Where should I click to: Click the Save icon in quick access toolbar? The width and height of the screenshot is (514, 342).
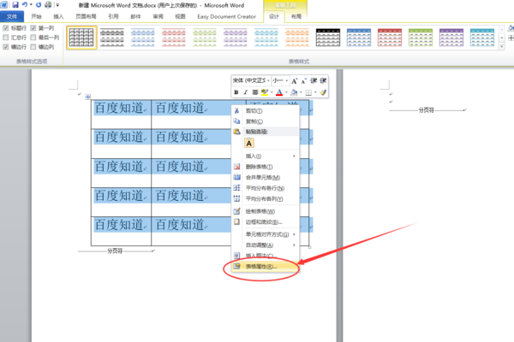pos(15,5)
